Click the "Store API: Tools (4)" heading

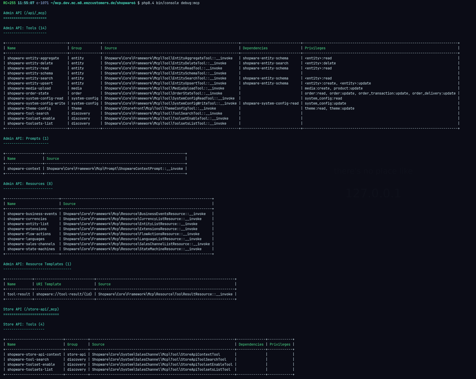[24, 324]
